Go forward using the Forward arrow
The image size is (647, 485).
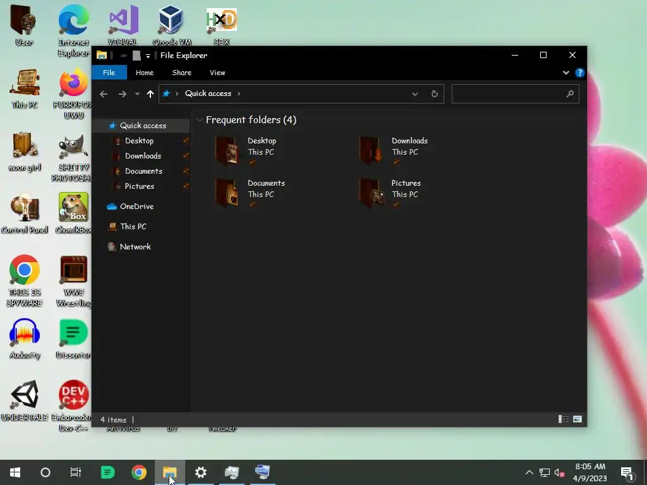click(122, 94)
